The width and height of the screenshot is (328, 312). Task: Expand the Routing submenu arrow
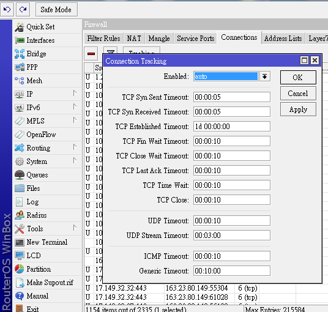(75, 147)
